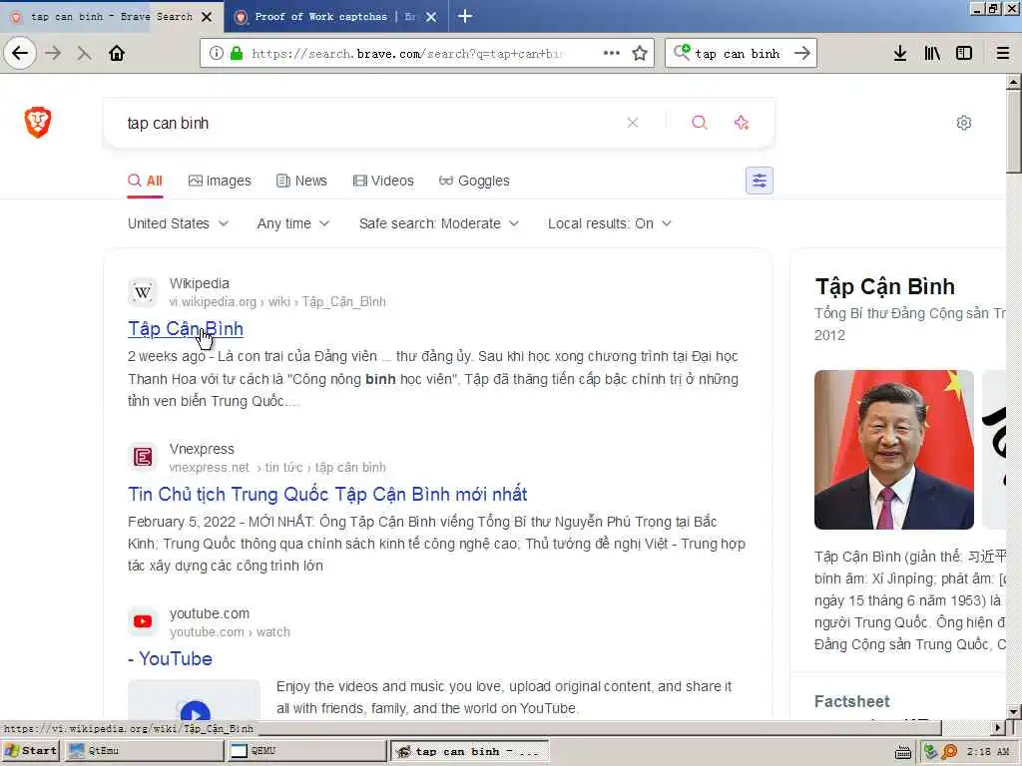This screenshot has width=1022, height=766.
Task: Click the YouTube favicon in third result
Action: [x=143, y=622]
